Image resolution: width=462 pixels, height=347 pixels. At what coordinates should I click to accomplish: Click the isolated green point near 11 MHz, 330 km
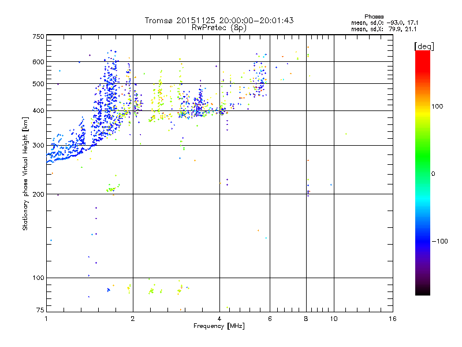[346, 134]
